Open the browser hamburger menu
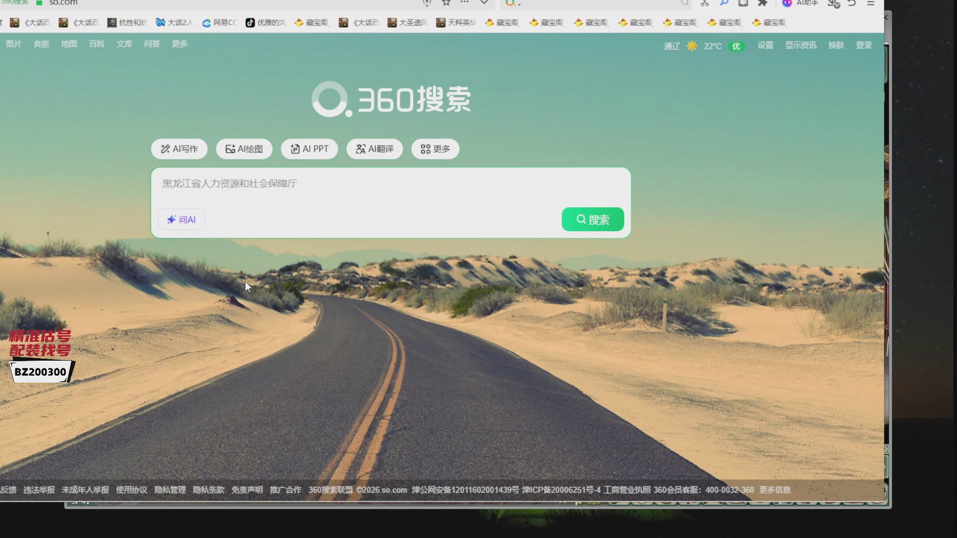 pyautogui.click(x=871, y=3)
